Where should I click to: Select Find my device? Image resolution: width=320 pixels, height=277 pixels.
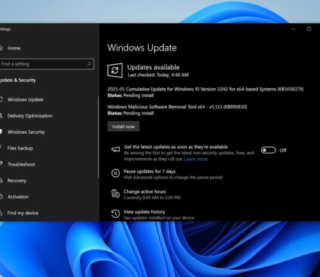(x=23, y=213)
